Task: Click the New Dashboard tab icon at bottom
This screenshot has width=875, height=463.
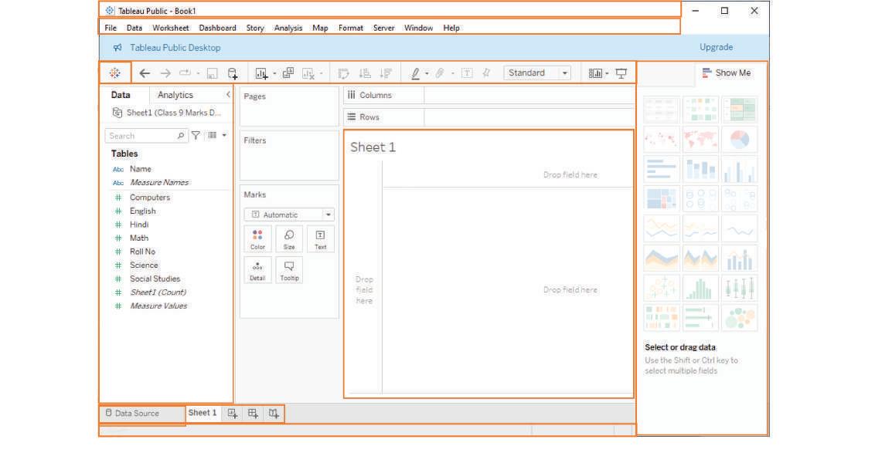Action: [x=253, y=413]
